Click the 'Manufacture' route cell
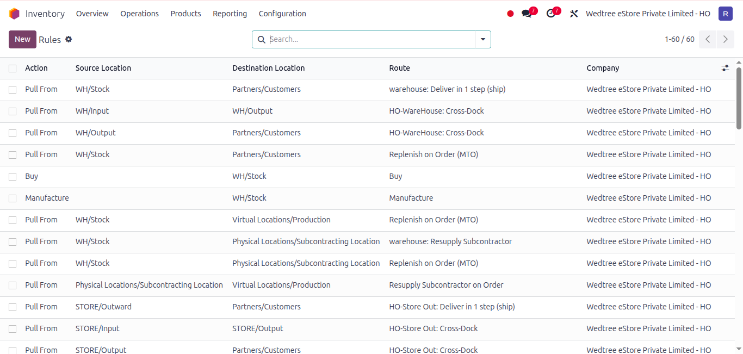This screenshot has height=354, width=743. [x=411, y=198]
